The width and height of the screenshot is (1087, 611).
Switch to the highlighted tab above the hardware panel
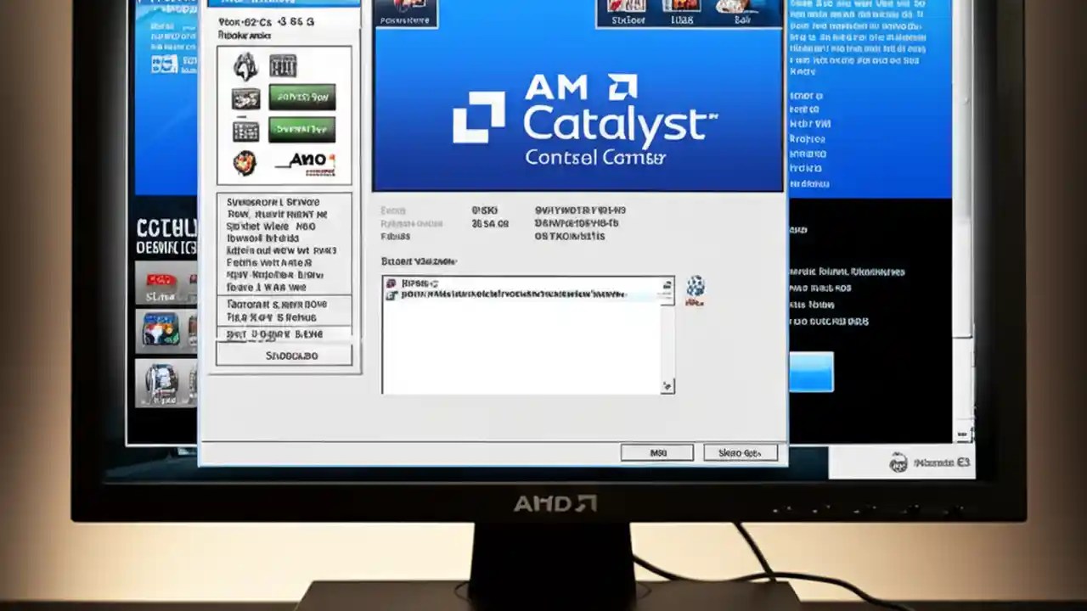283,3
